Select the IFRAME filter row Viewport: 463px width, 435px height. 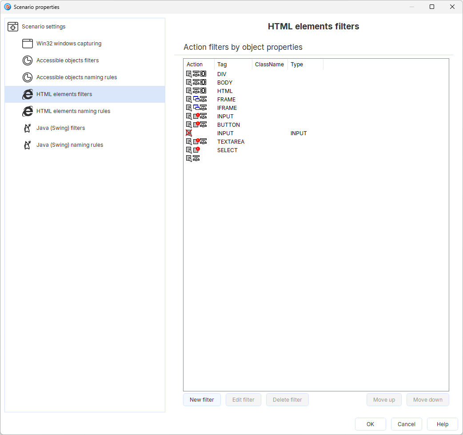227,108
